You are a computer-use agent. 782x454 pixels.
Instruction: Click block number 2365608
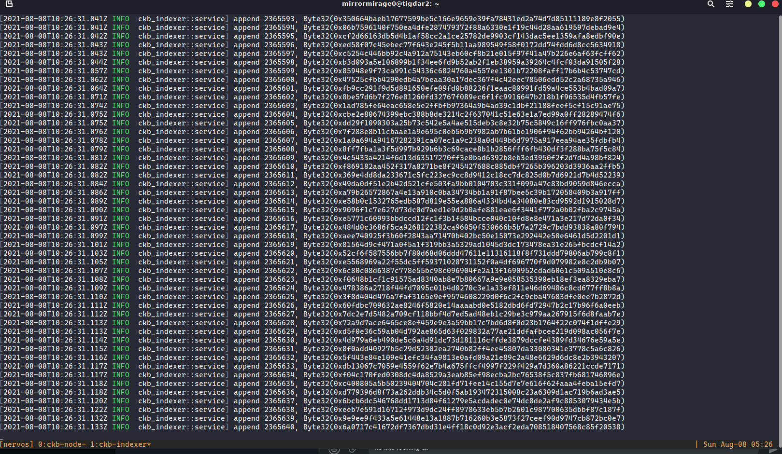pyautogui.click(x=279, y=149)
